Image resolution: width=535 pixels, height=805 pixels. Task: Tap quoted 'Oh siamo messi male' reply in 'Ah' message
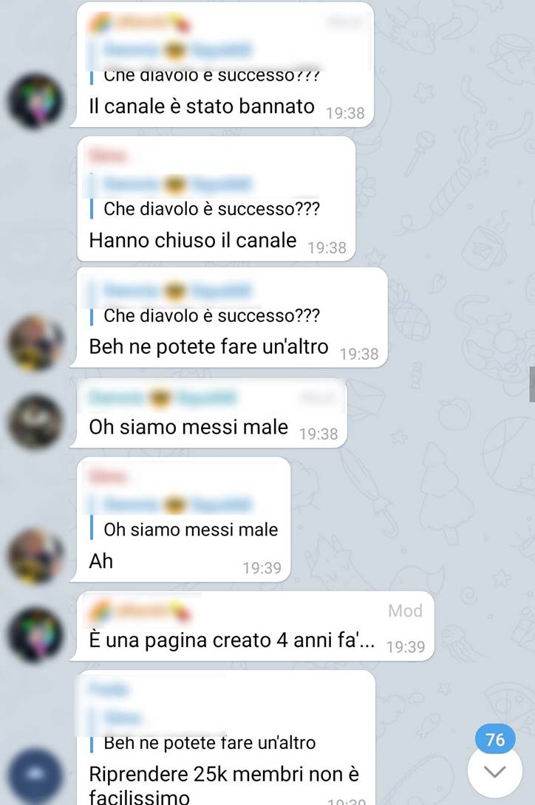click(x=184, y=518)
